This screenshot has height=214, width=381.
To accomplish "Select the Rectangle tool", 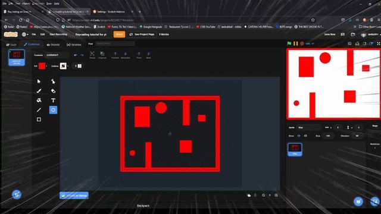I will point(39,119).
